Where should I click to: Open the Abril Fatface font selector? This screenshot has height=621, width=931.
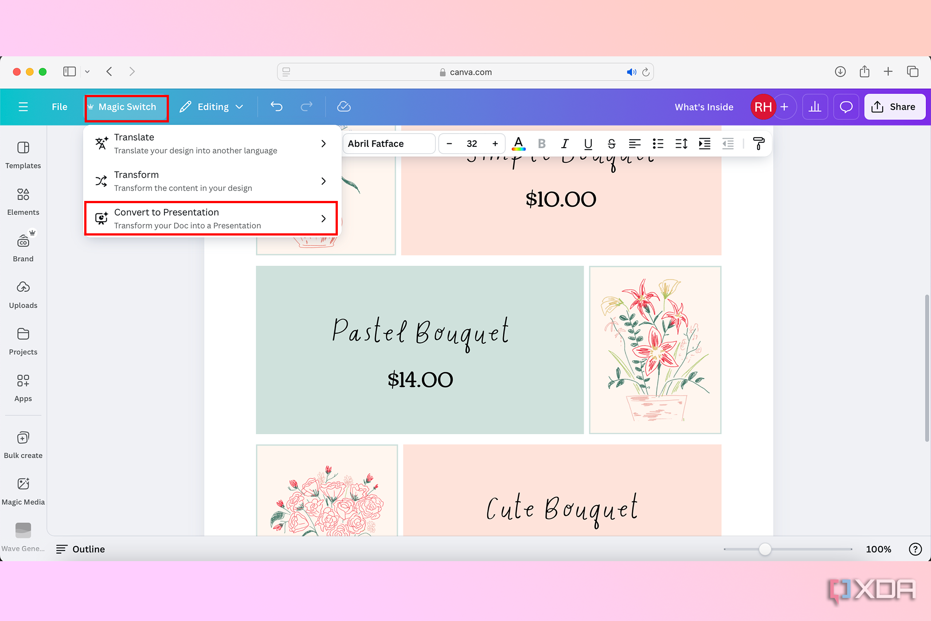tap(388, 143)
